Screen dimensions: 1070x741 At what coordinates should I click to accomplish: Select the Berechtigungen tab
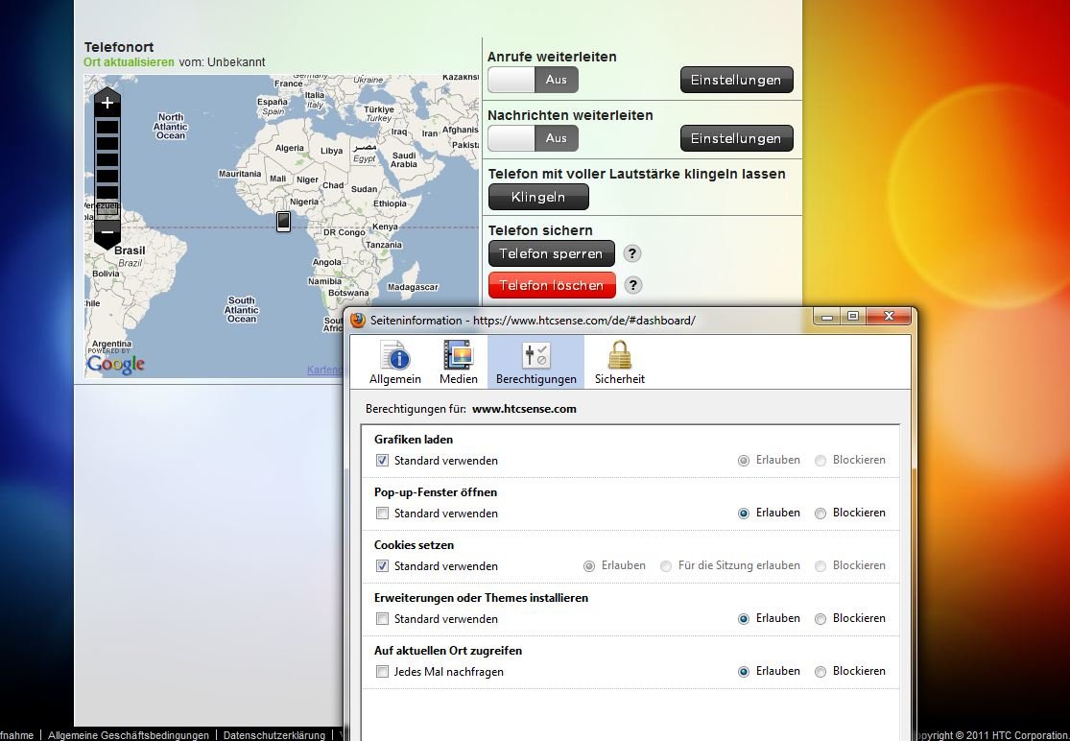(x=535, y=362)
